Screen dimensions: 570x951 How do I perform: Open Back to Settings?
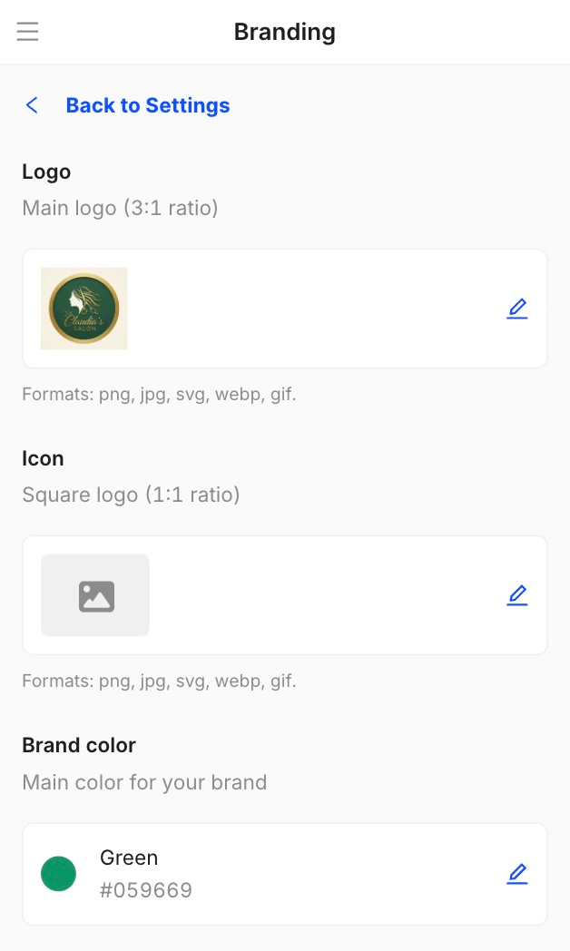pos(147,104)
